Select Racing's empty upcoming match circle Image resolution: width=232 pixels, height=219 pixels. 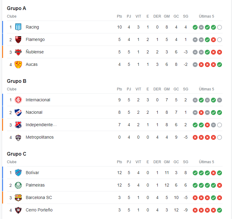click(x=220, y=27)
